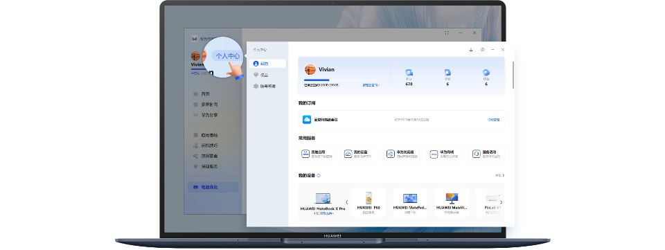Open the Huawei Browser (华为浏览器) service card
Image resolution: width=665 pixels, height=250 pixels.
[401, 154]
